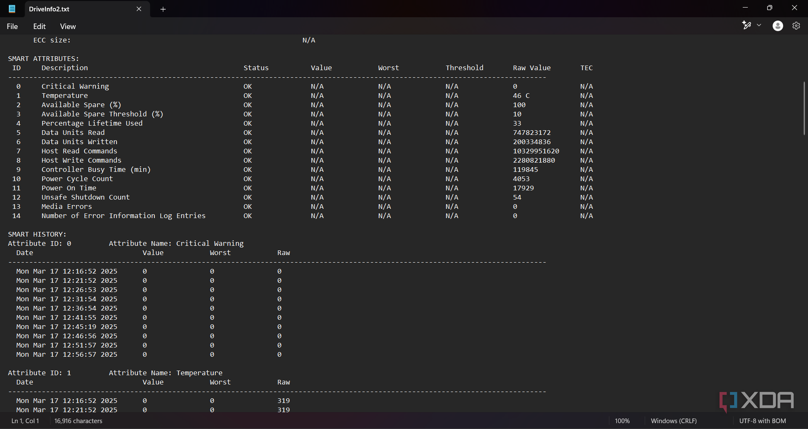Open the Copilot rewrite pen icon
The image size is (808, 429).
[747, 26]
